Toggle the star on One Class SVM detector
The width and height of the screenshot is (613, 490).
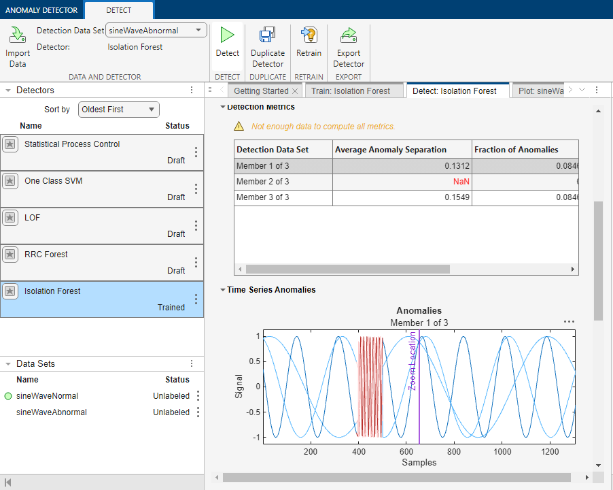click(11, 182)
